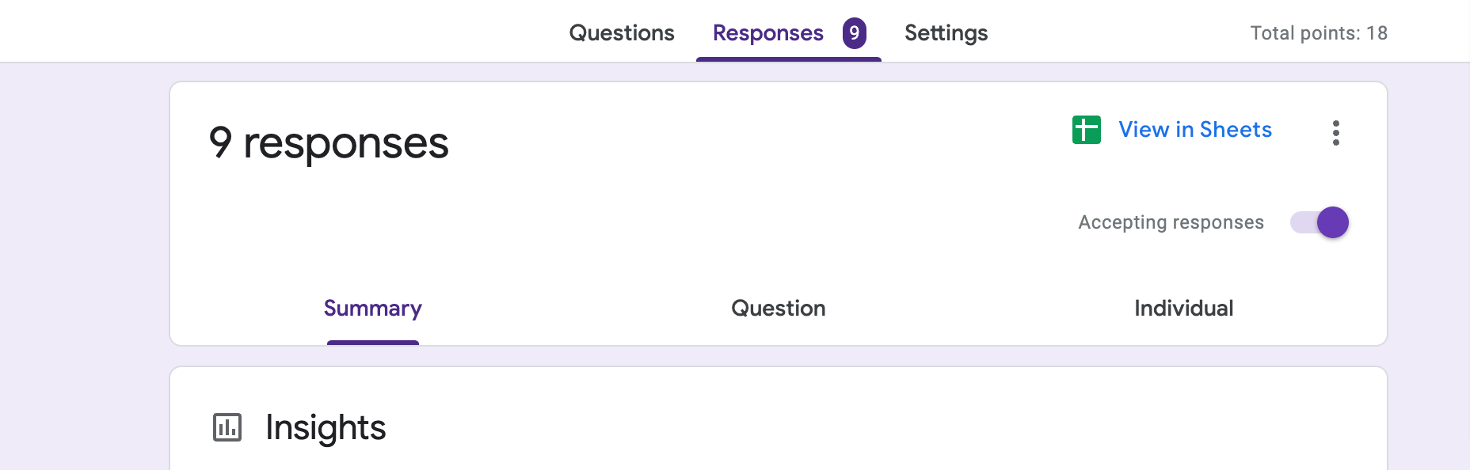Click the underline indicator below Summary
This screenshot has width=1470, height=470.
click(373, 343)
